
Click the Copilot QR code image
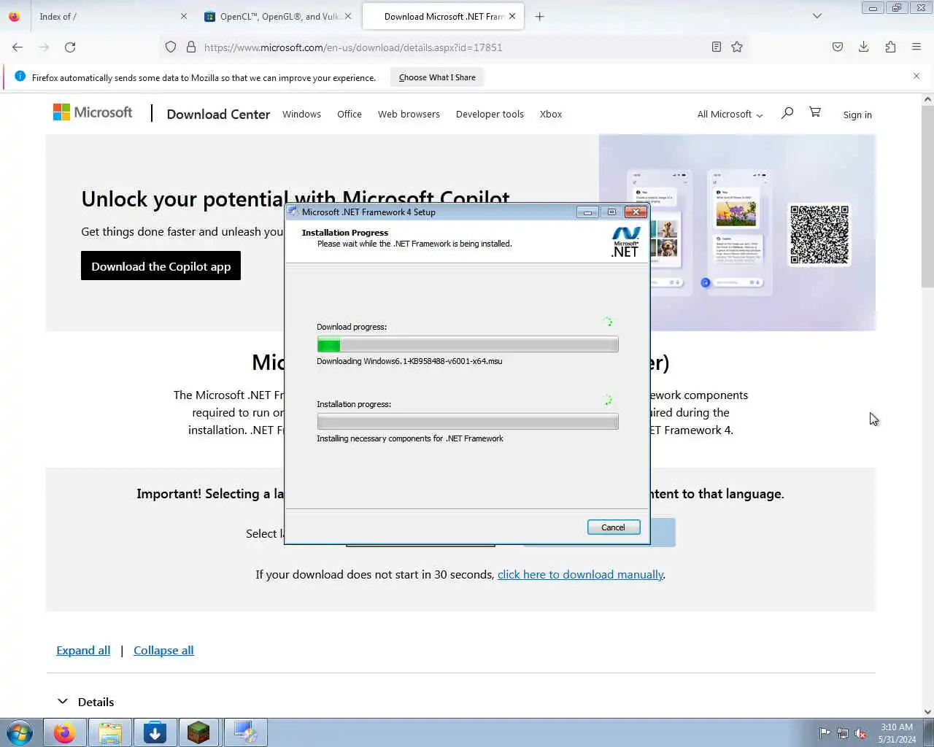point(819,234)
